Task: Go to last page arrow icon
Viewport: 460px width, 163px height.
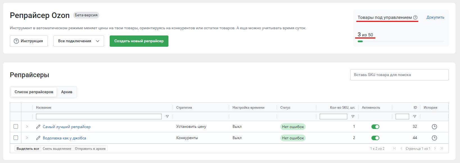Action: (x=442, y=148)
